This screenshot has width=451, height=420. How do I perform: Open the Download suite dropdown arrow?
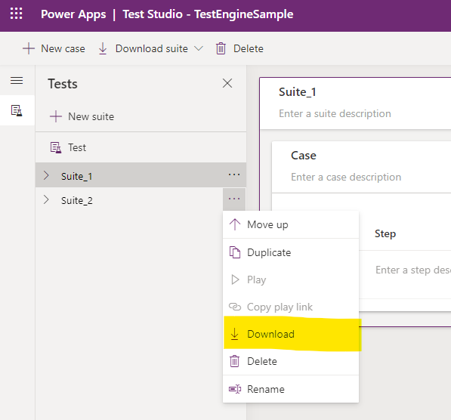(199, 48)
